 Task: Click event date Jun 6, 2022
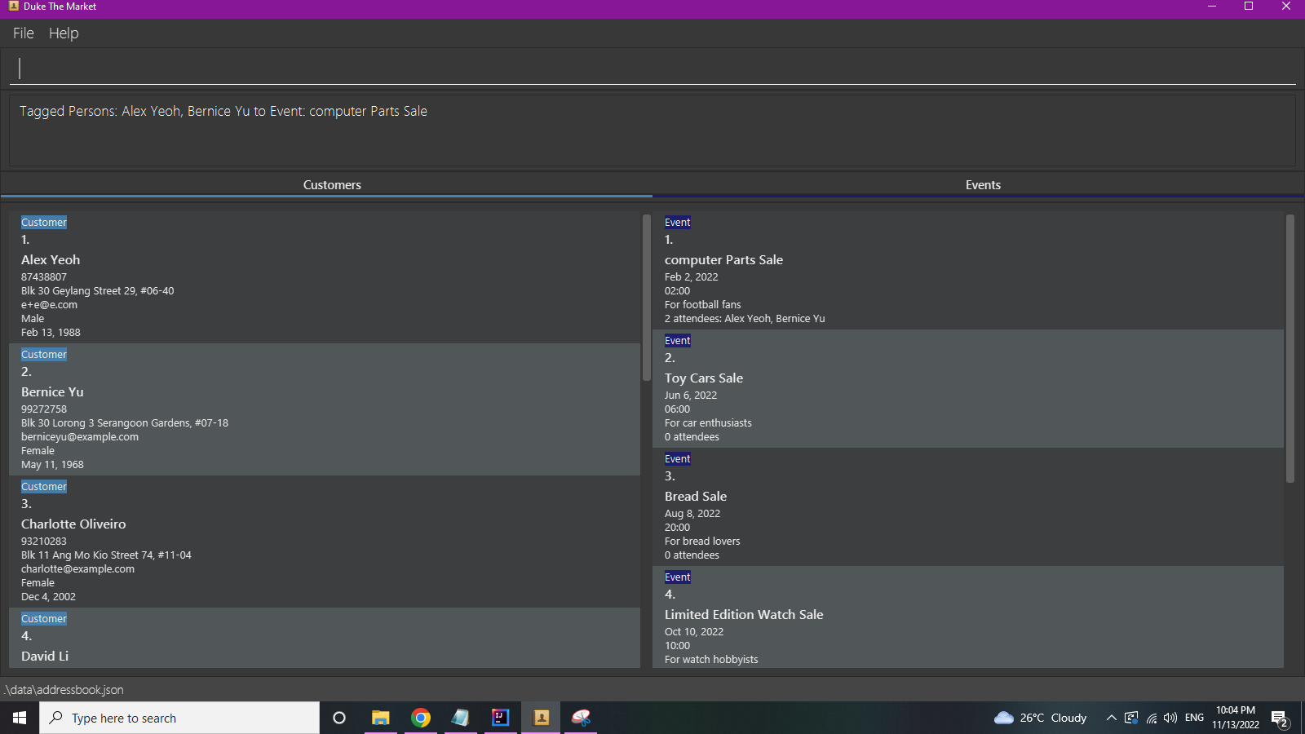tap(691, 396)
